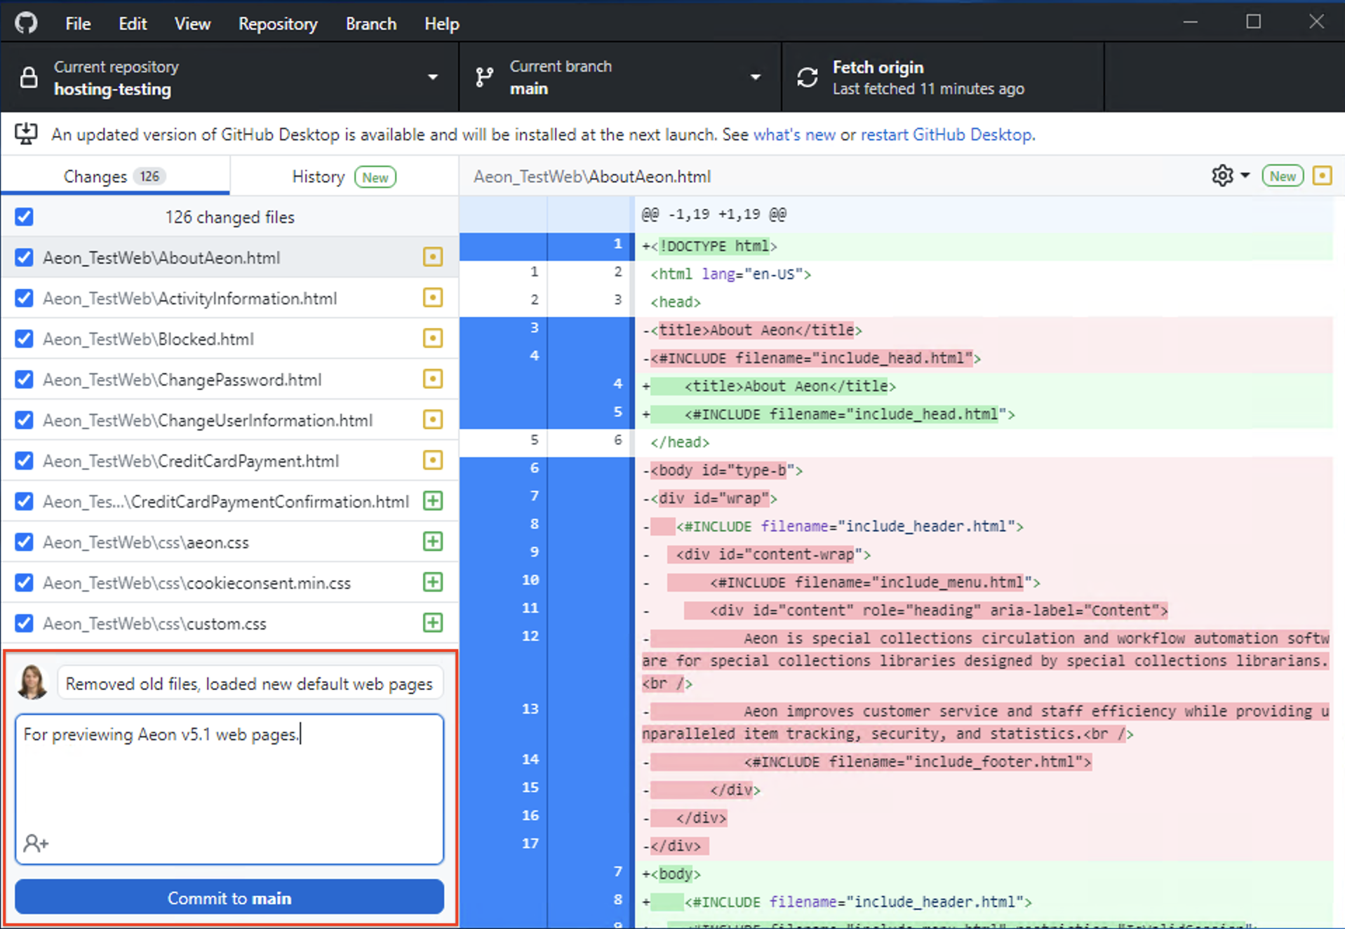The width and height of the screenshot is (1345, 929).
Task: Click the add co-author icon in commit box
Action: point(35,843)
